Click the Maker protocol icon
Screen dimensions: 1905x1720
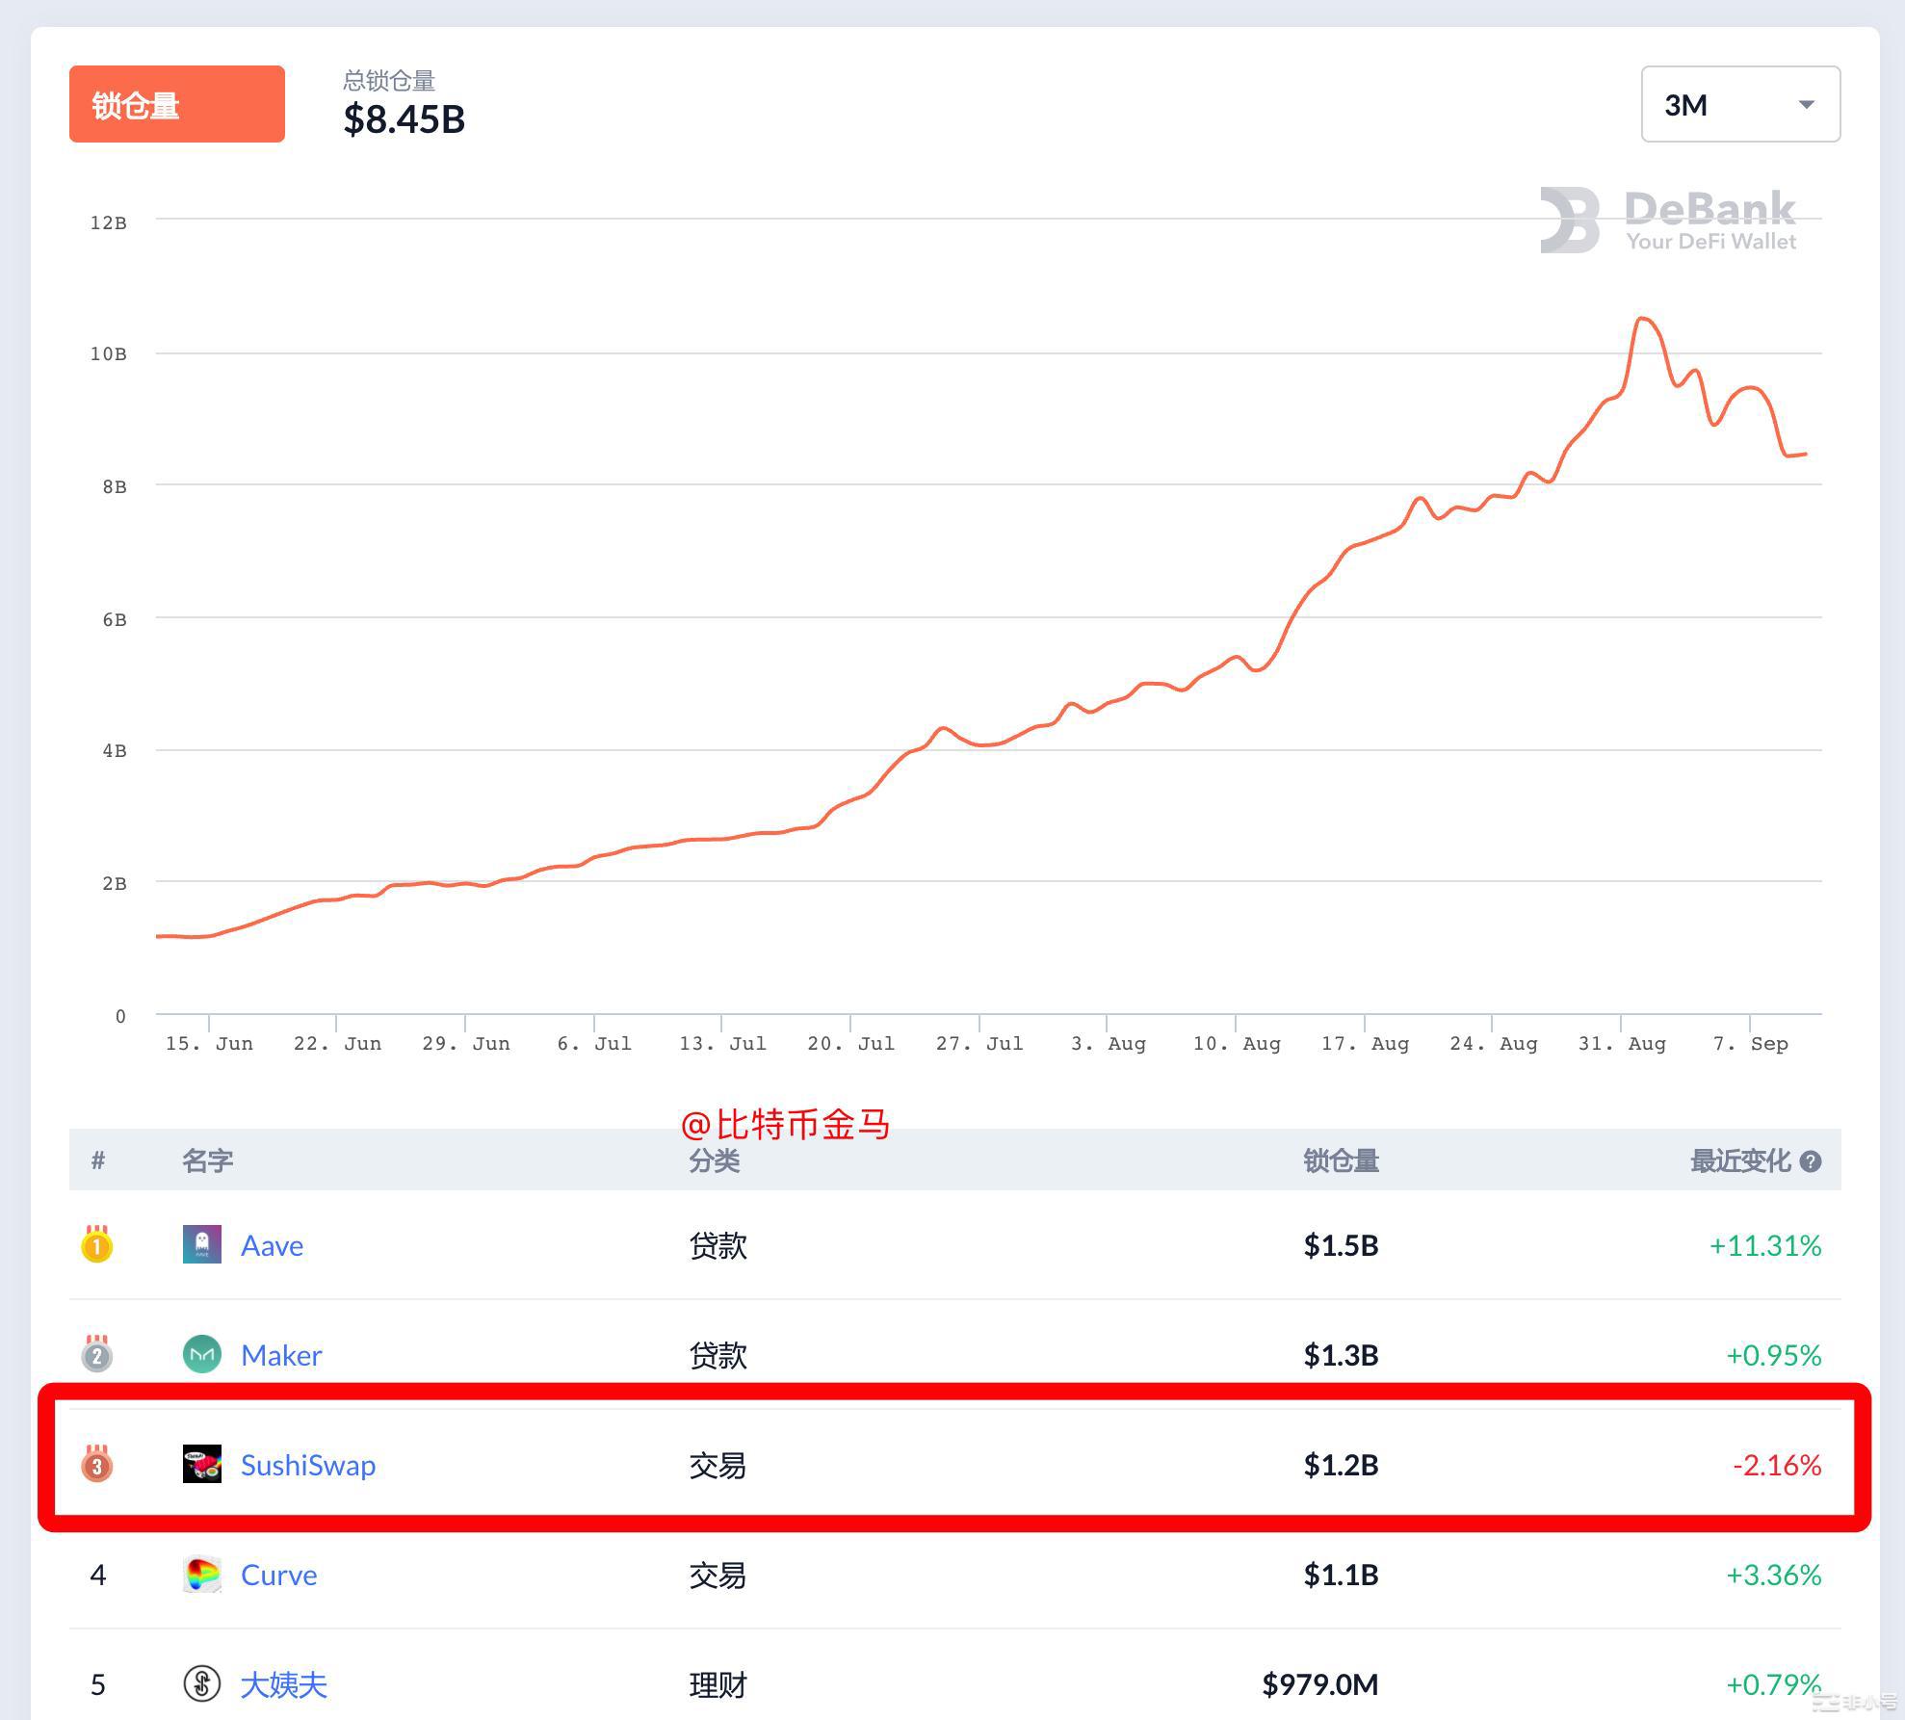(202, 1354)
